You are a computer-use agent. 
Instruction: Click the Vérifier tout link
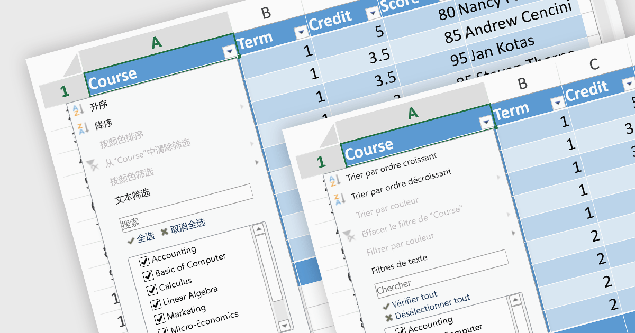coord(414,299)
